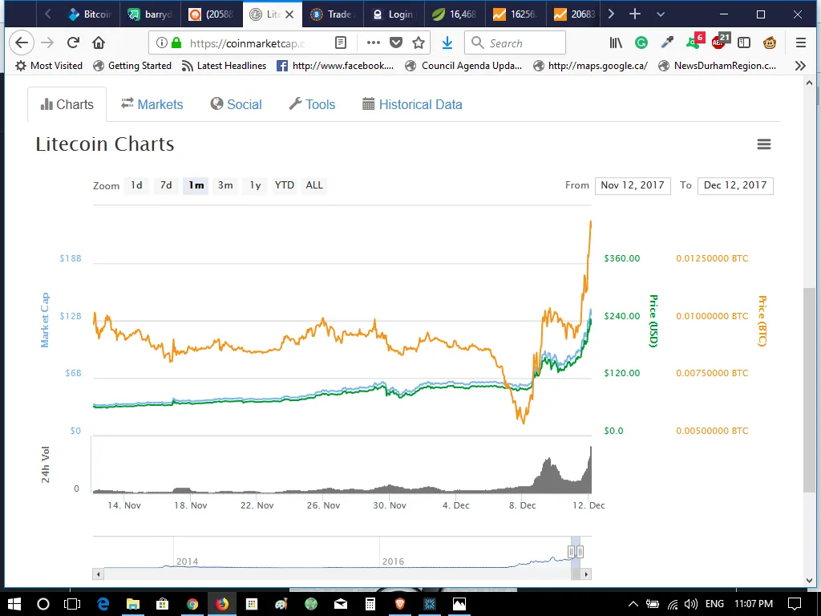
Task: Open a new browser tab
Action: tap(635, 14)
